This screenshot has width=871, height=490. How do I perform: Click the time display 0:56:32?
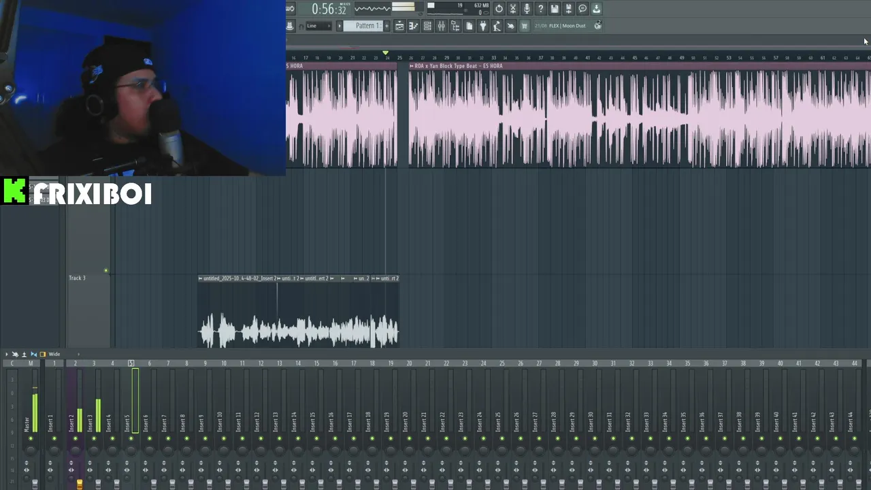(329, 9)
